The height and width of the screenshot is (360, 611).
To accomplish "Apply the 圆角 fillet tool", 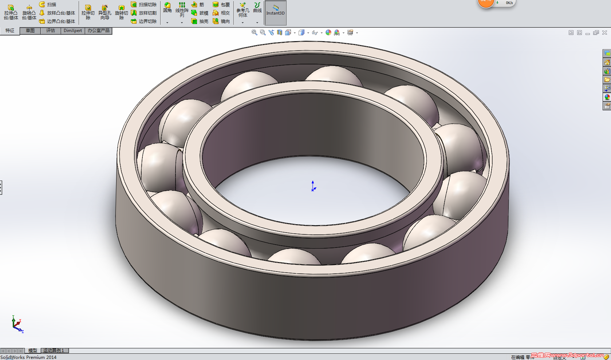I will [167, 7].
